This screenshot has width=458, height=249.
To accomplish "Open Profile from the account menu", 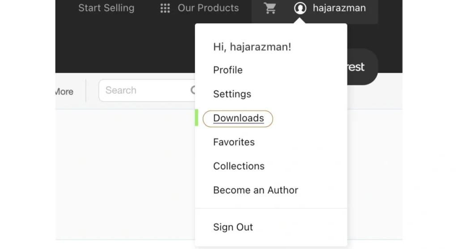I will pyautogui.click(x=228, y=70).
